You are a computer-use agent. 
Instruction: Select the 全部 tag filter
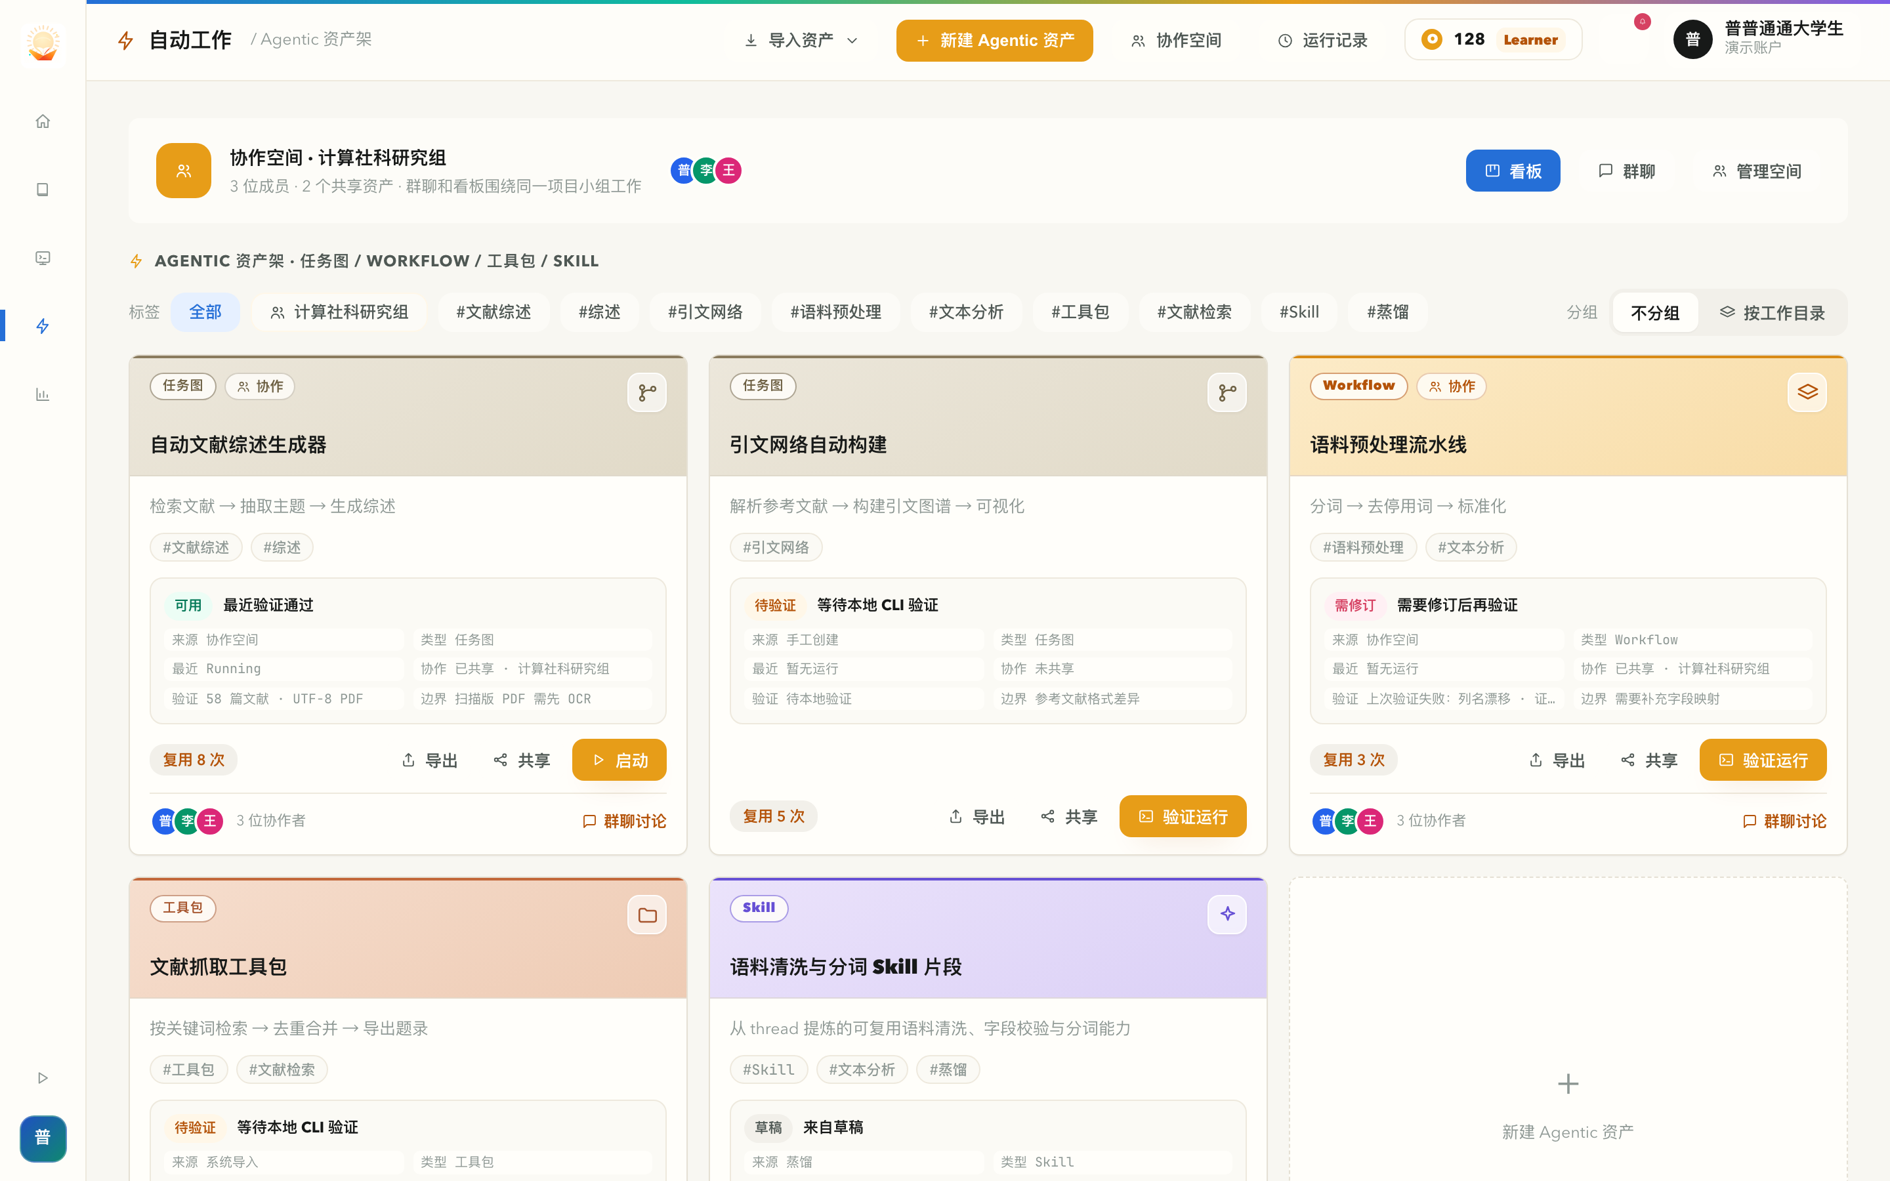(x=205, y=312)
